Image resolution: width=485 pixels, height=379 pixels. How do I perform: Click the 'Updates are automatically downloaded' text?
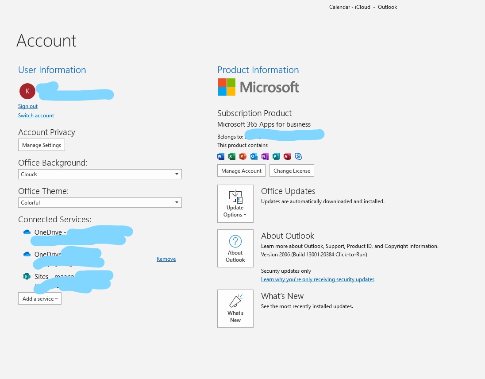coord(323,201)
